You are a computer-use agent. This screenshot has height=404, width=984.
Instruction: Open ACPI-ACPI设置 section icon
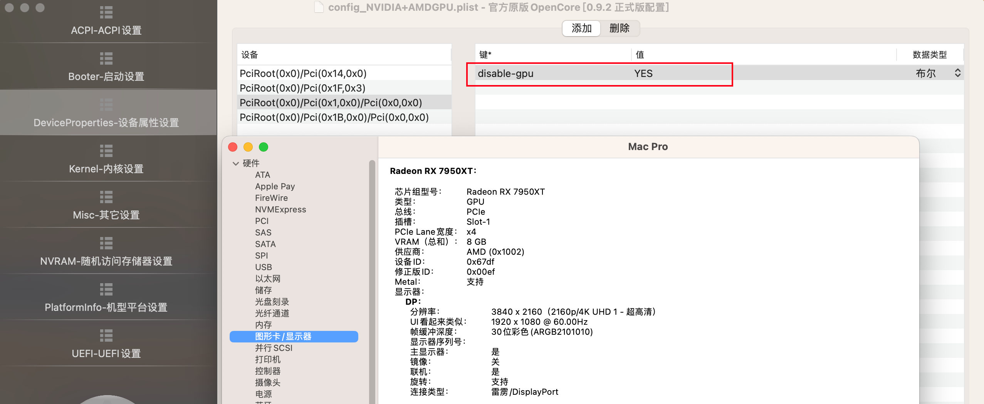[x=106, y=12]
